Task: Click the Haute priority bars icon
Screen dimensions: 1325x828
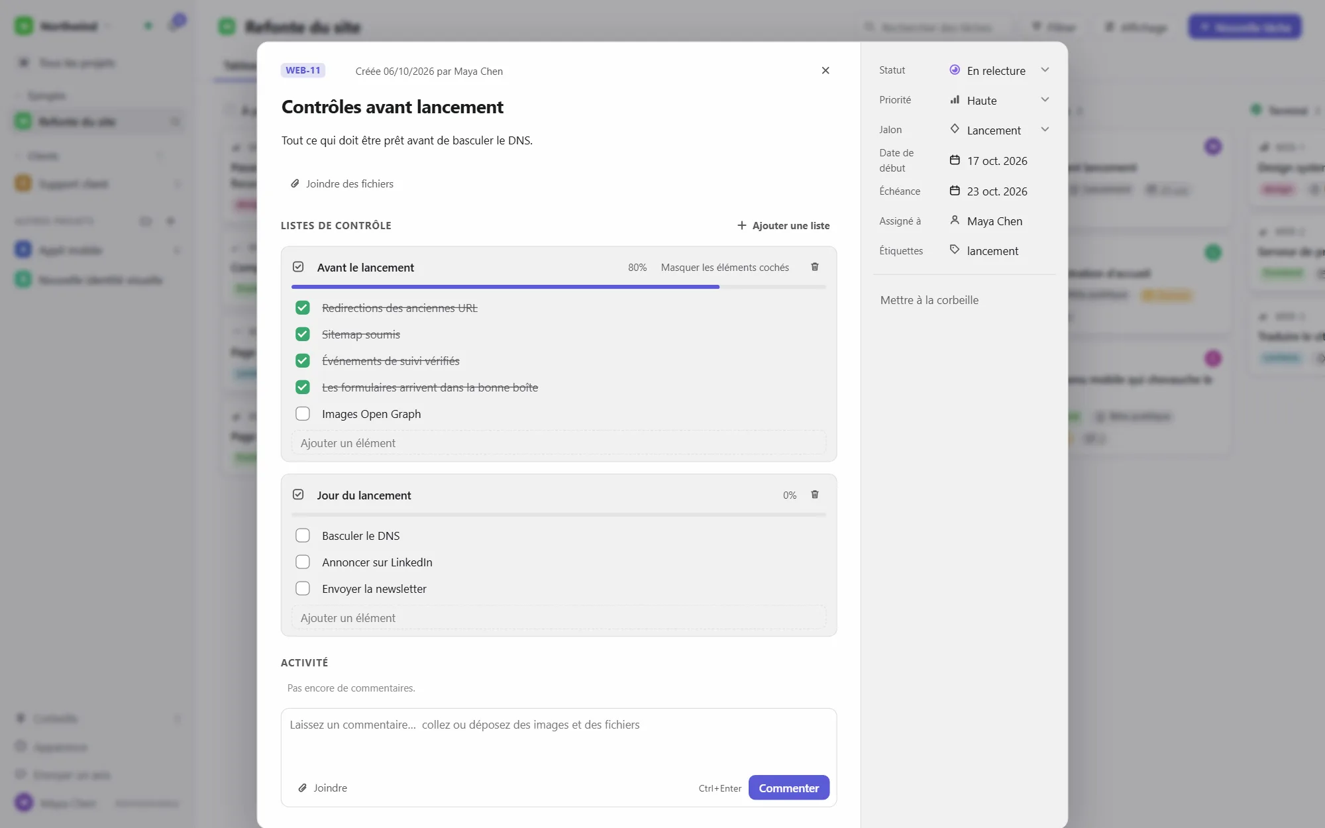Action: point(955,99)
